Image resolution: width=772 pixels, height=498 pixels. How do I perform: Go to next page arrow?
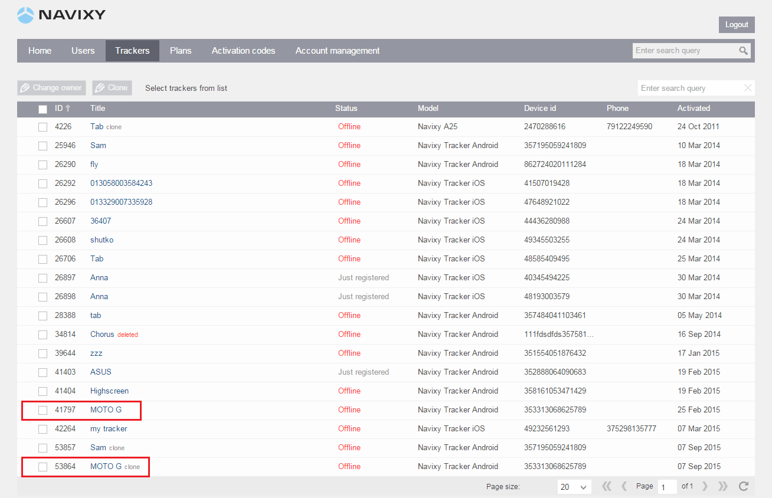[x=705, y=486]
